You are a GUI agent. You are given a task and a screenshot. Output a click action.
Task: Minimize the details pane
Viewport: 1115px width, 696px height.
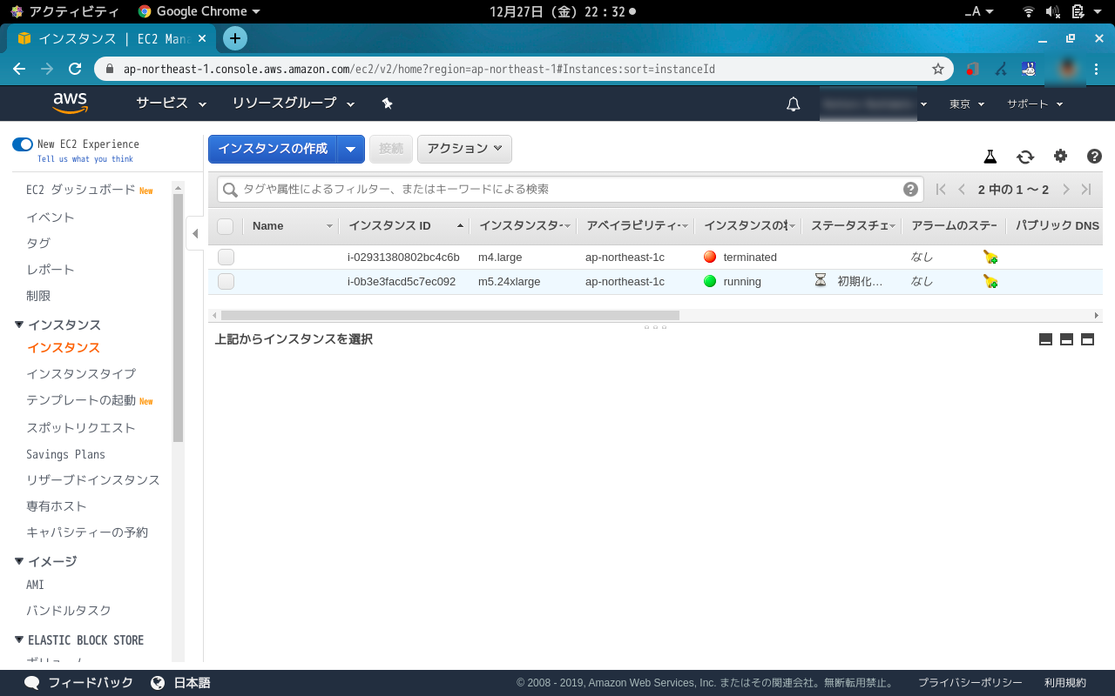tap(1045, 339)
